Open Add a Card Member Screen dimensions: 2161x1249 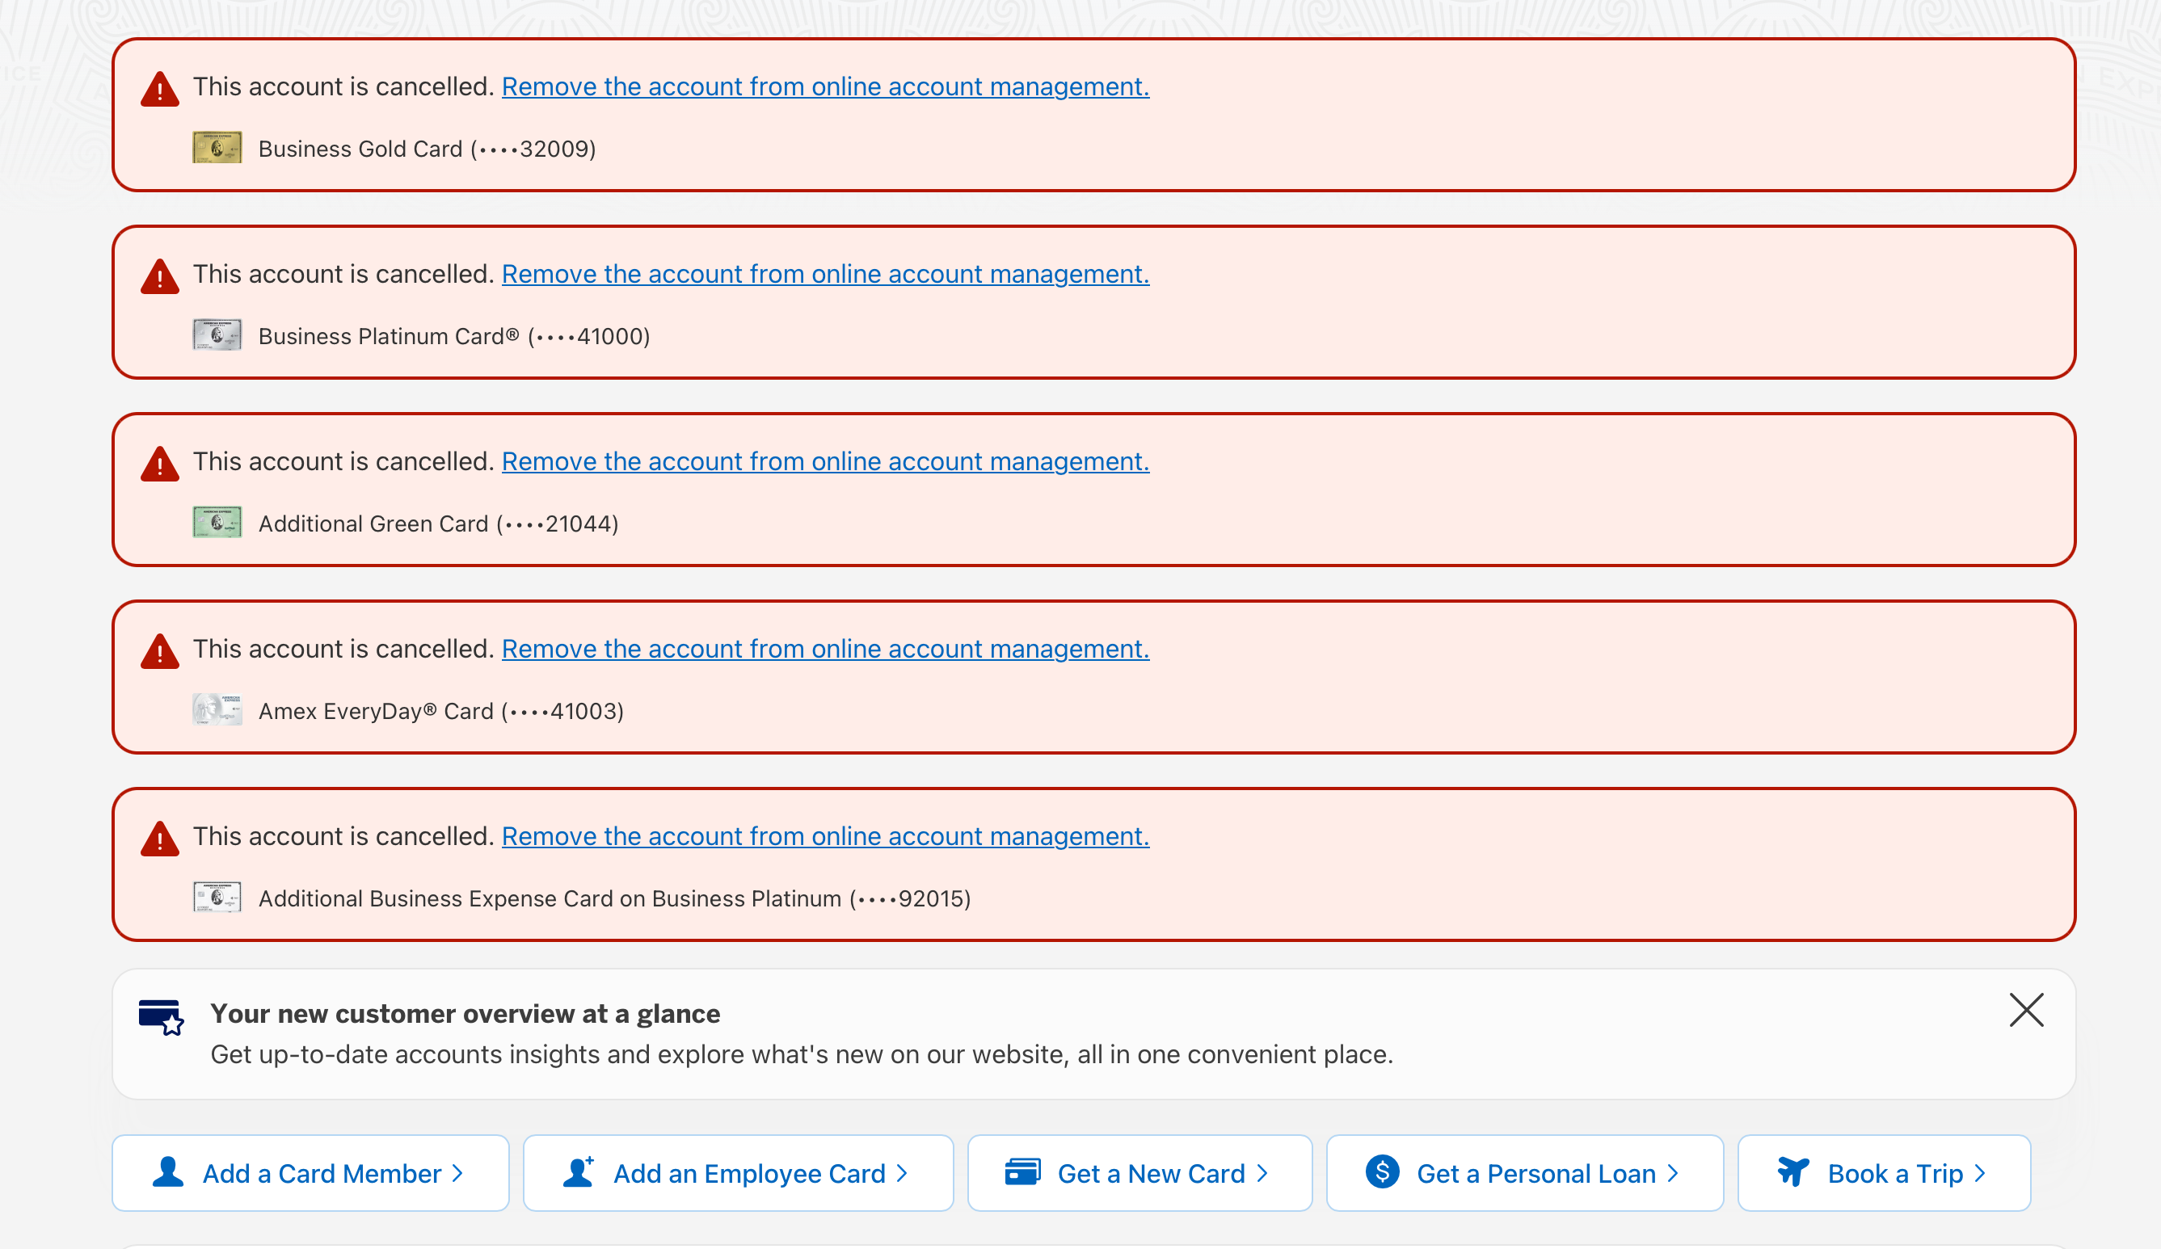(310, 1174)
